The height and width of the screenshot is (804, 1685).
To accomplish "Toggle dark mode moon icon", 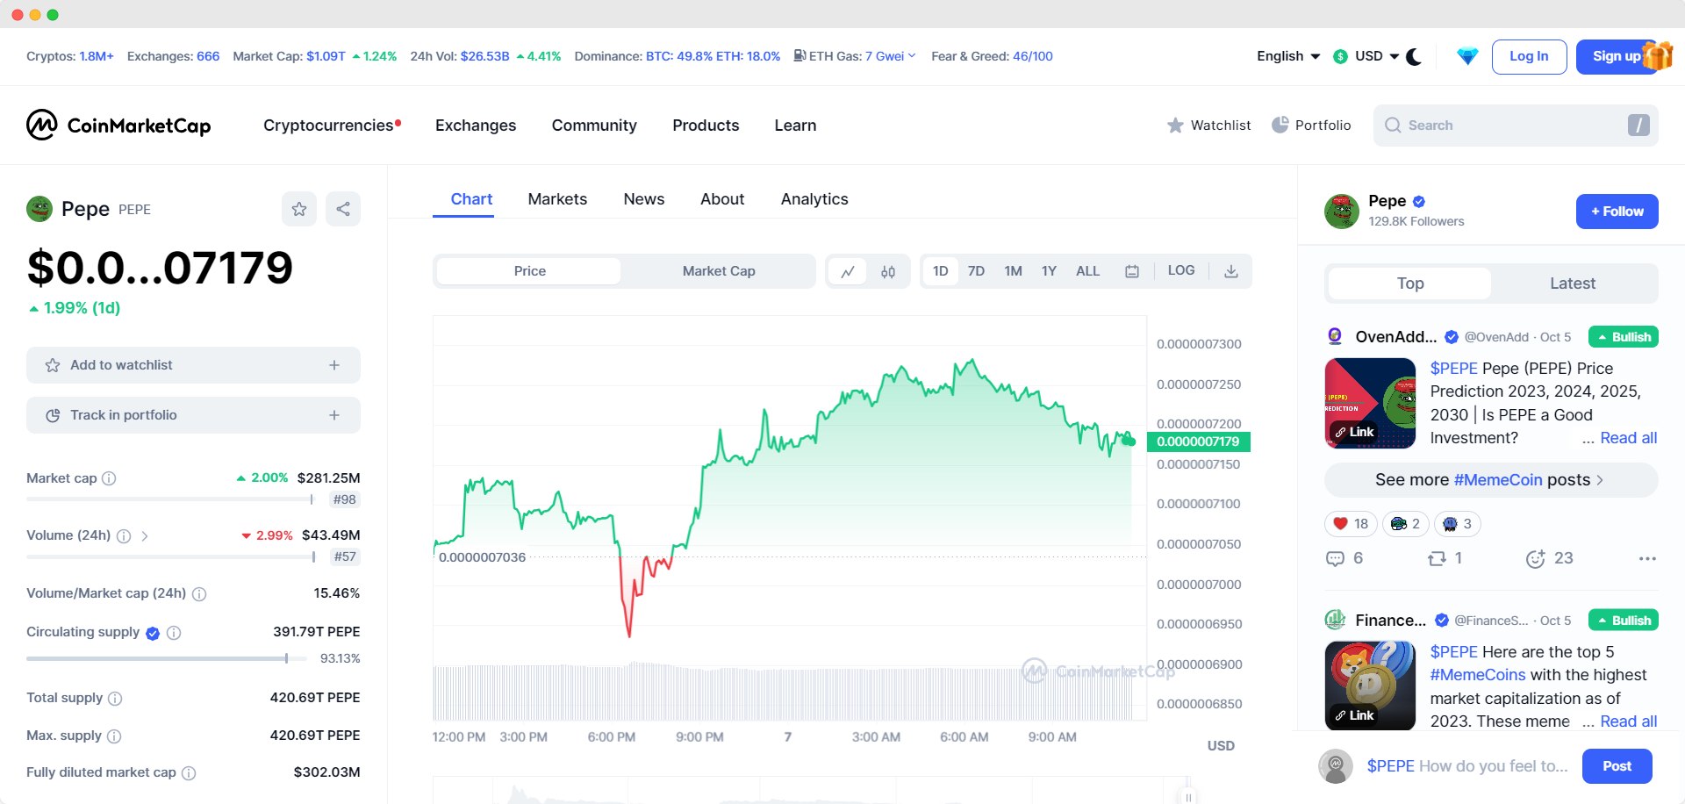I will [1414, 56].
